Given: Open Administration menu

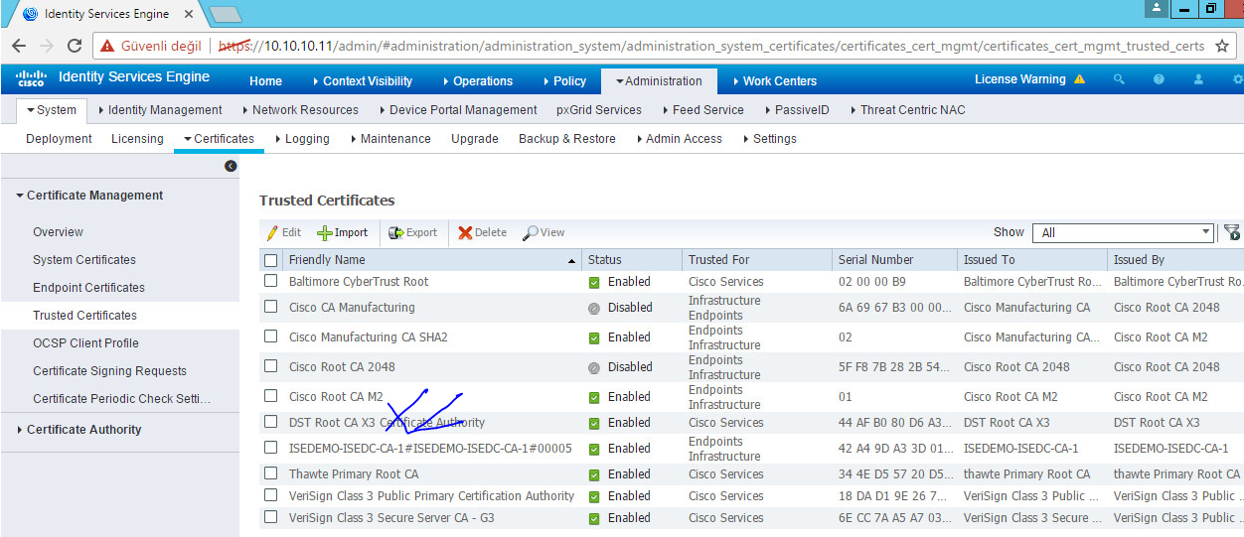Looking at the screenshot, I should coord(658,81).
